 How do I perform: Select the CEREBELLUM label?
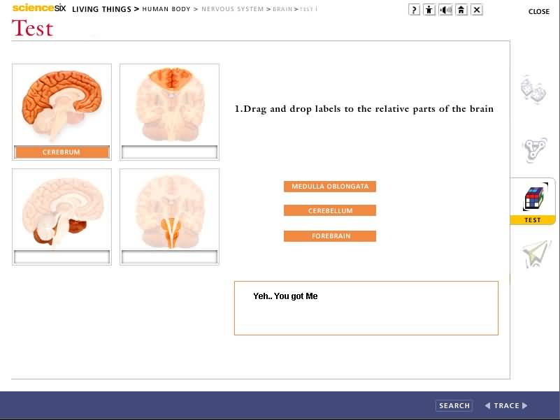click(330, 211)
